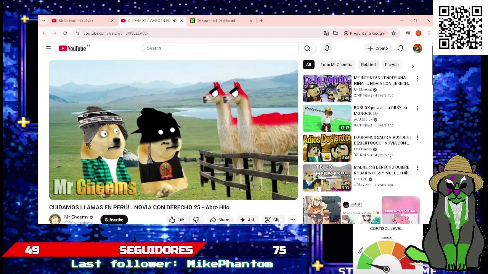The image size is (488, 274).
Task: Click the 'Hilos 2C' channel name
Action: pos(360,179)
